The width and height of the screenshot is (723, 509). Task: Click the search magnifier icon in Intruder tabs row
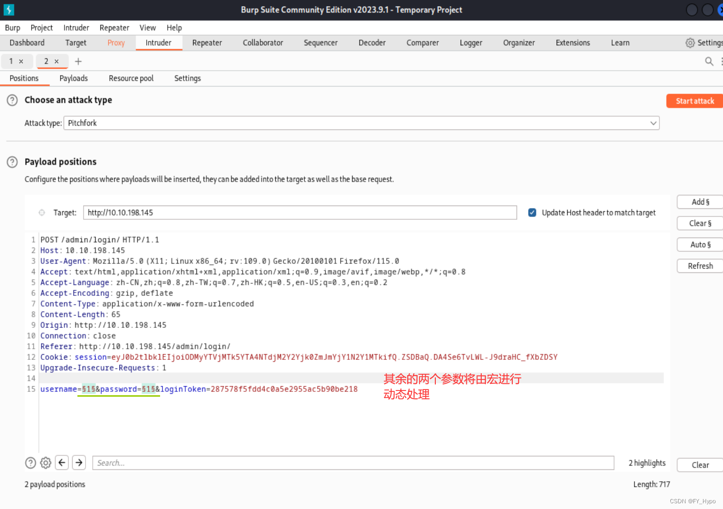click(709, 61)
